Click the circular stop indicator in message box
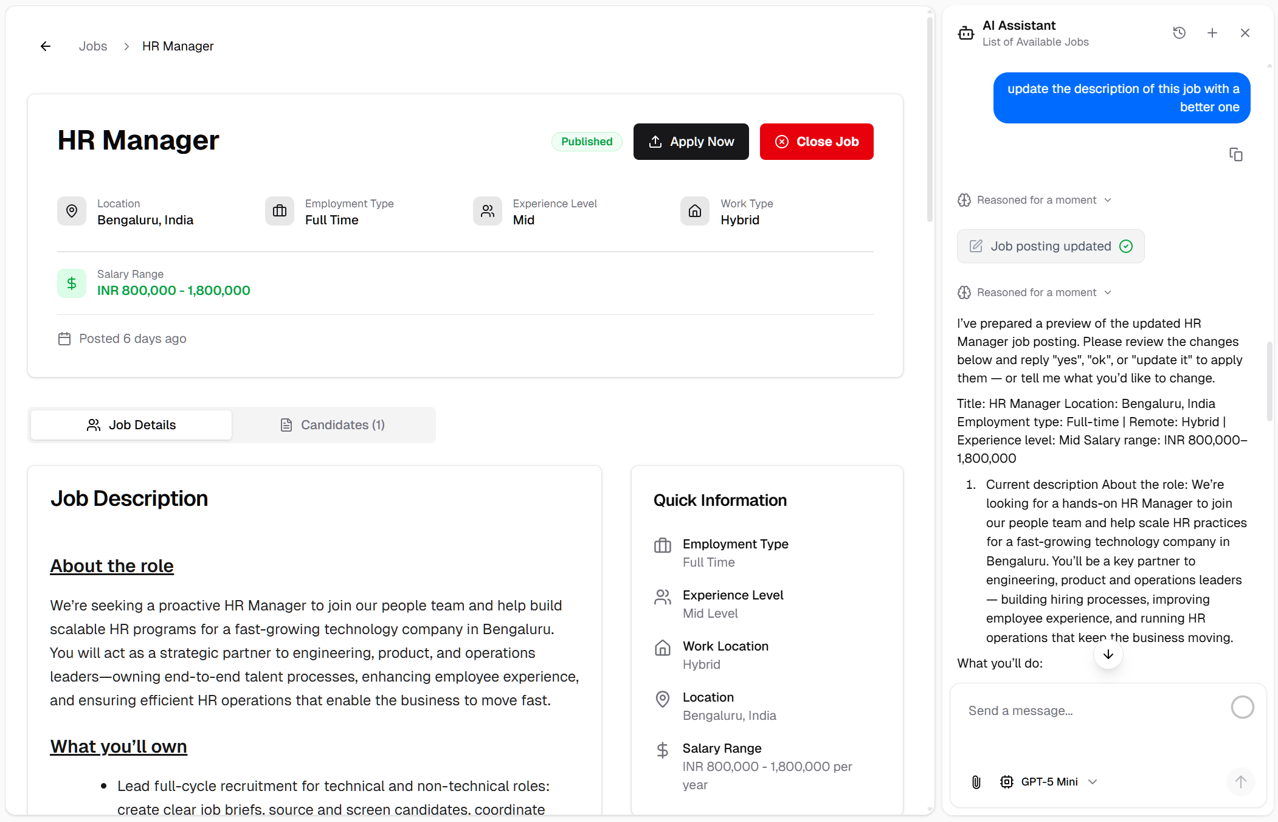1278x822 pixels. [1242, 707]
